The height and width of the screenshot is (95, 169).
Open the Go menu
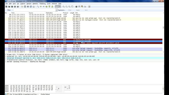coord(18,4)
